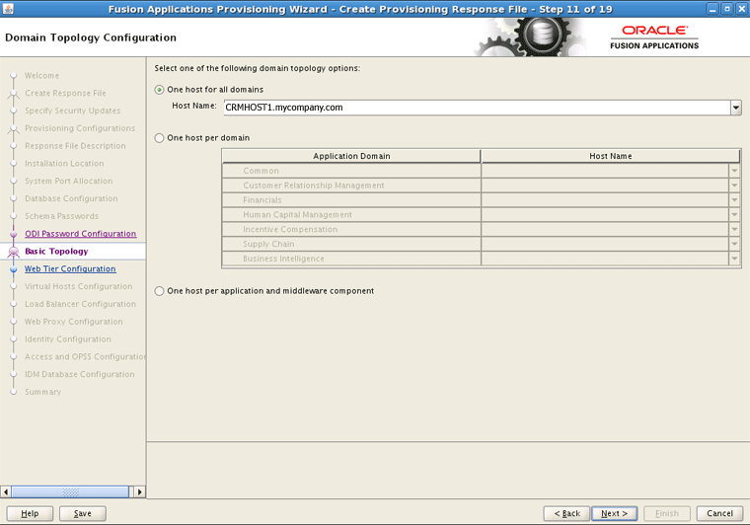Save the response file
The height and width of the screenshot is (525, 750).
point(82,513)
